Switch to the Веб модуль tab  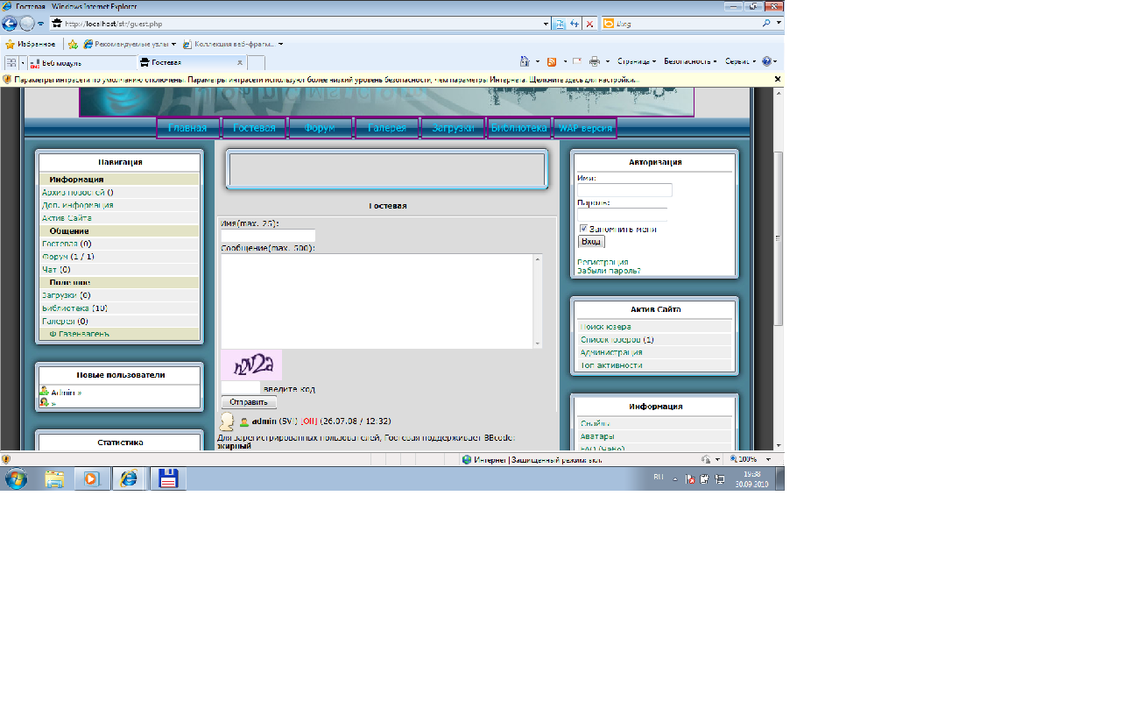81,63
